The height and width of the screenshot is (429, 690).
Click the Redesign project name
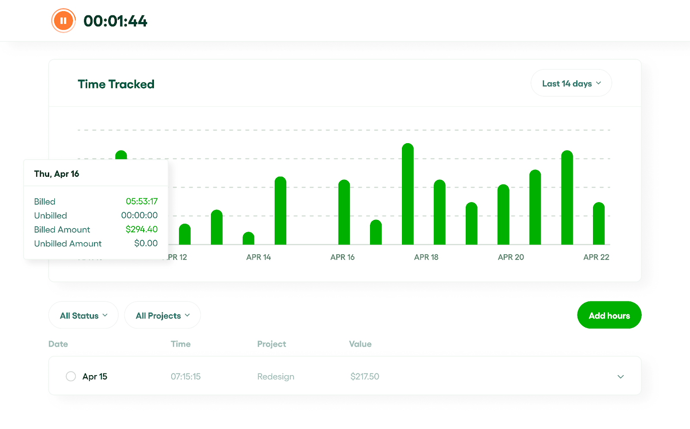pos(276,376)
